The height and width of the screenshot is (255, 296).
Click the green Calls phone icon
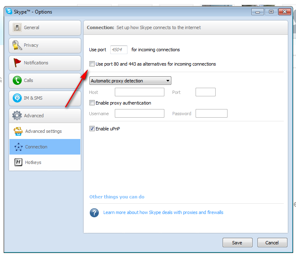pos(17,80)
